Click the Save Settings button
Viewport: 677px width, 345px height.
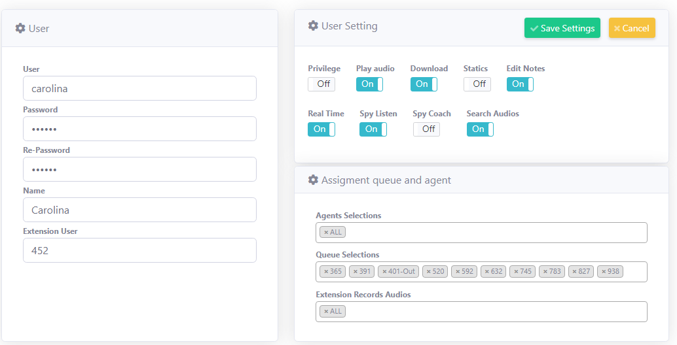pyautogui.click(x=562, y=28)
